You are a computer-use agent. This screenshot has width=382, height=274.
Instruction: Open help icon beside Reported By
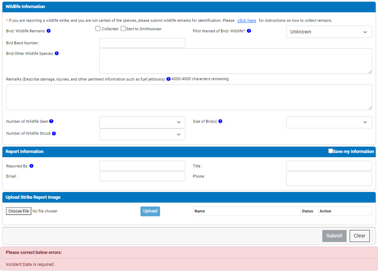point(32,166)
